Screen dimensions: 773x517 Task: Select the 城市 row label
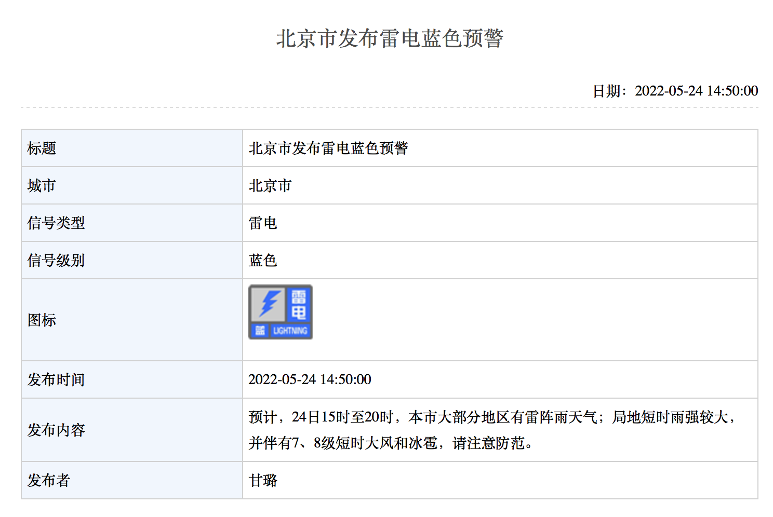click(42, 186)
